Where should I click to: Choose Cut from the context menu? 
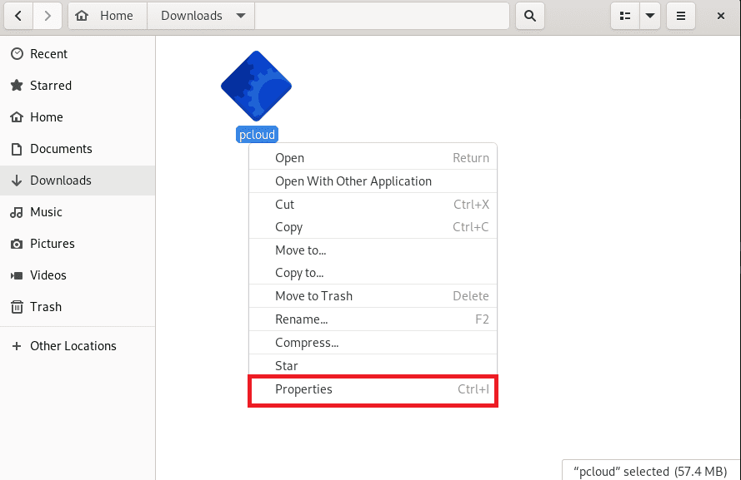(373, 204)
